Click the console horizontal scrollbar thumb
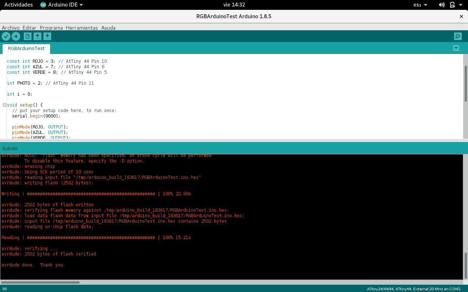Screen dimensions: 468x292 [x=40, y=283]
